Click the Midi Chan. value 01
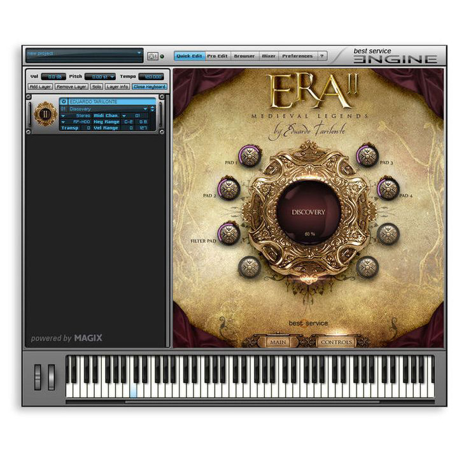The height and width of the screenshot is (459, 459). 138,116
